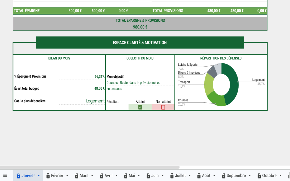Select the 980,00 € total cell
This screenshot has width=290, height=181.
(x=140, y=27)
